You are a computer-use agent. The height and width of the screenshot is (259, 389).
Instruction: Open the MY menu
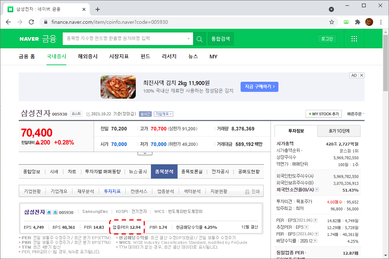coord(213,57)
